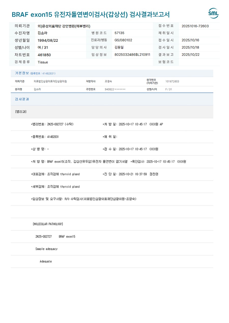Click the '*처 방 명: BRAF exon15(조직, 갑상선유두암)' text
The width and height of the screenshot is (229, 323).
[79, 162]
